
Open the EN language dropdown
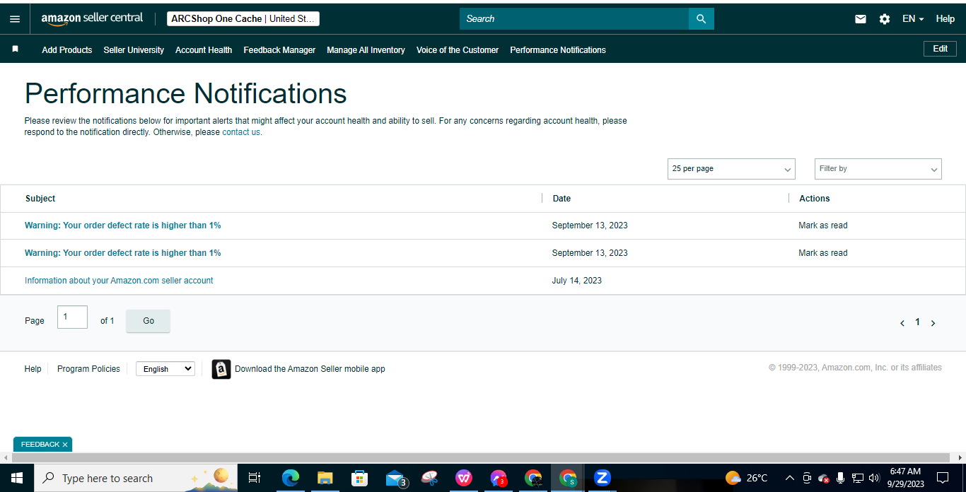click(913, 19)
